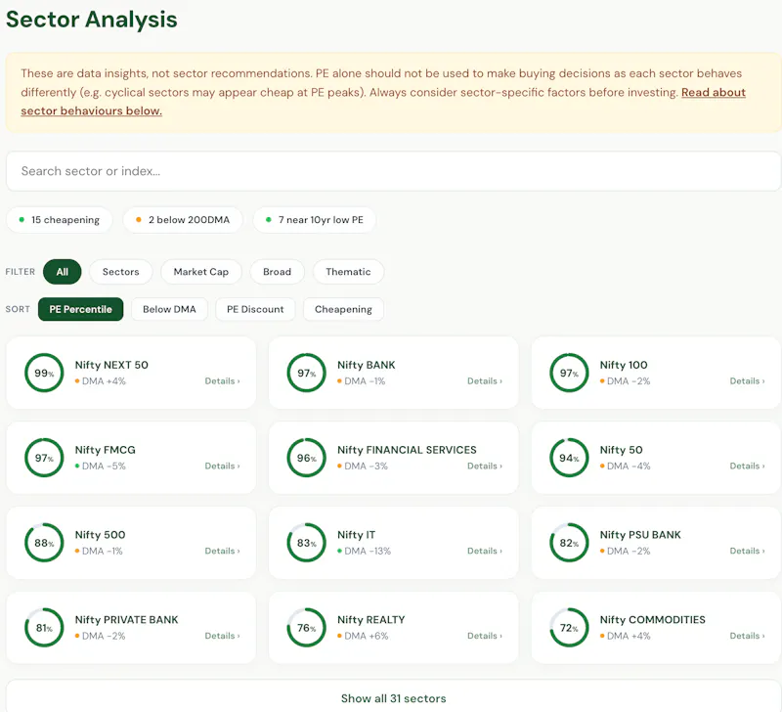Open Details for Nifty IT

coord(485,551)
